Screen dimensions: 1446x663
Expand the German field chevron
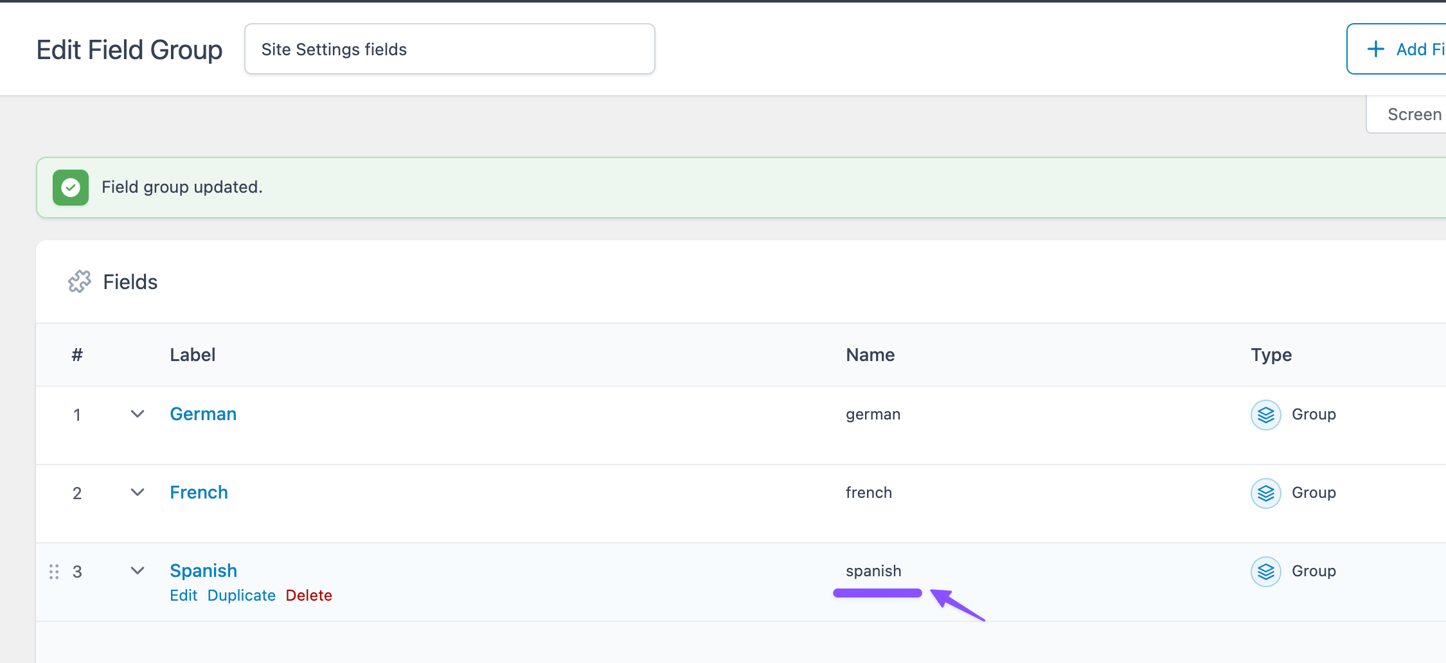click(x=137, y=414)
